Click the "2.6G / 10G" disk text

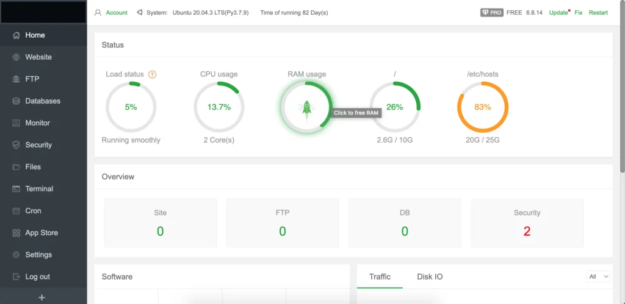pyautogui.click(x=395, y=140)
